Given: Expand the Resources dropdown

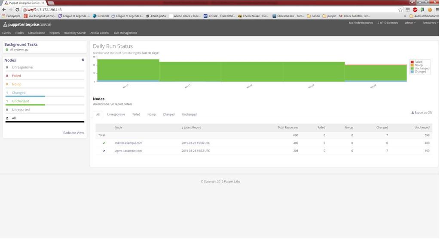Looking at the screenshot, I should pos(430,23).
